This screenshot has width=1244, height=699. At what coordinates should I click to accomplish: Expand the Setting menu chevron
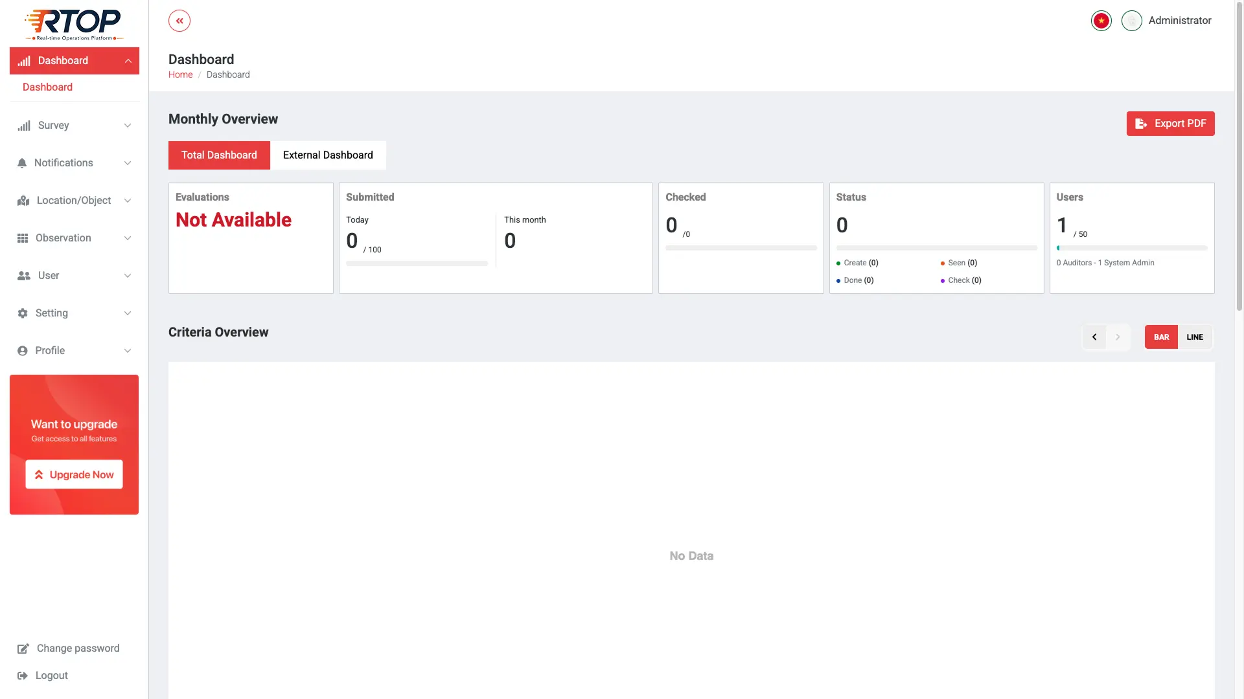coord(128,313)
